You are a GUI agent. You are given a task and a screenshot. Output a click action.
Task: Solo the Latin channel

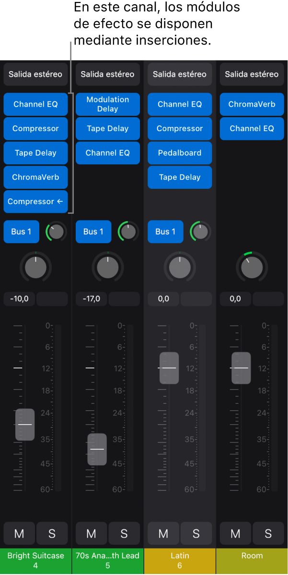click(x=196, y=533)
